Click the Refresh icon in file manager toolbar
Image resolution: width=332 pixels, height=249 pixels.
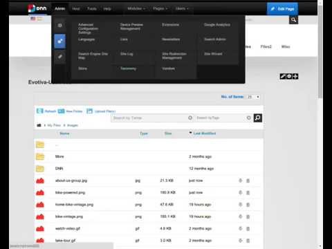click(x=40, y=111)
